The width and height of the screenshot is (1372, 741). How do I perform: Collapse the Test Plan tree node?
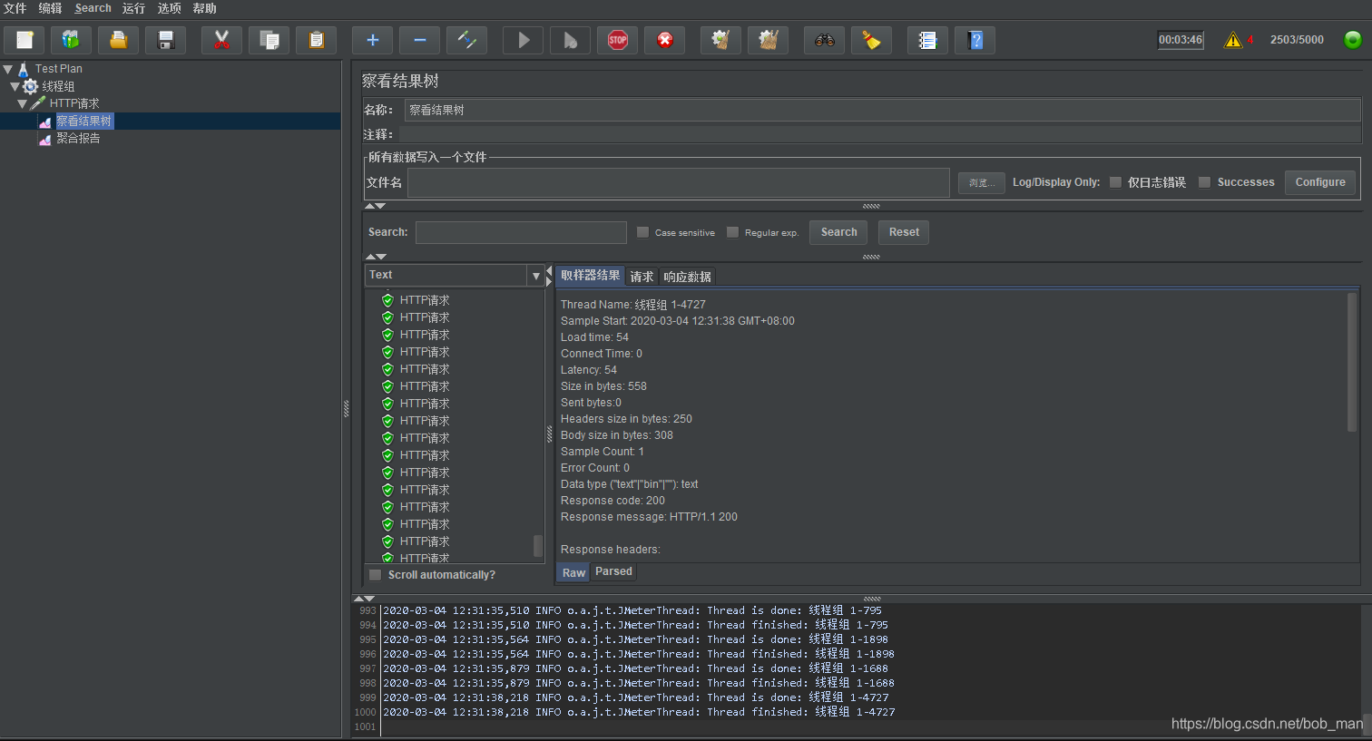click(x=8, y=69)
